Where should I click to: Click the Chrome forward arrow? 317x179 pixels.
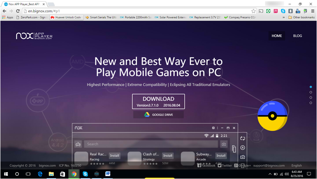pos(11,11)
